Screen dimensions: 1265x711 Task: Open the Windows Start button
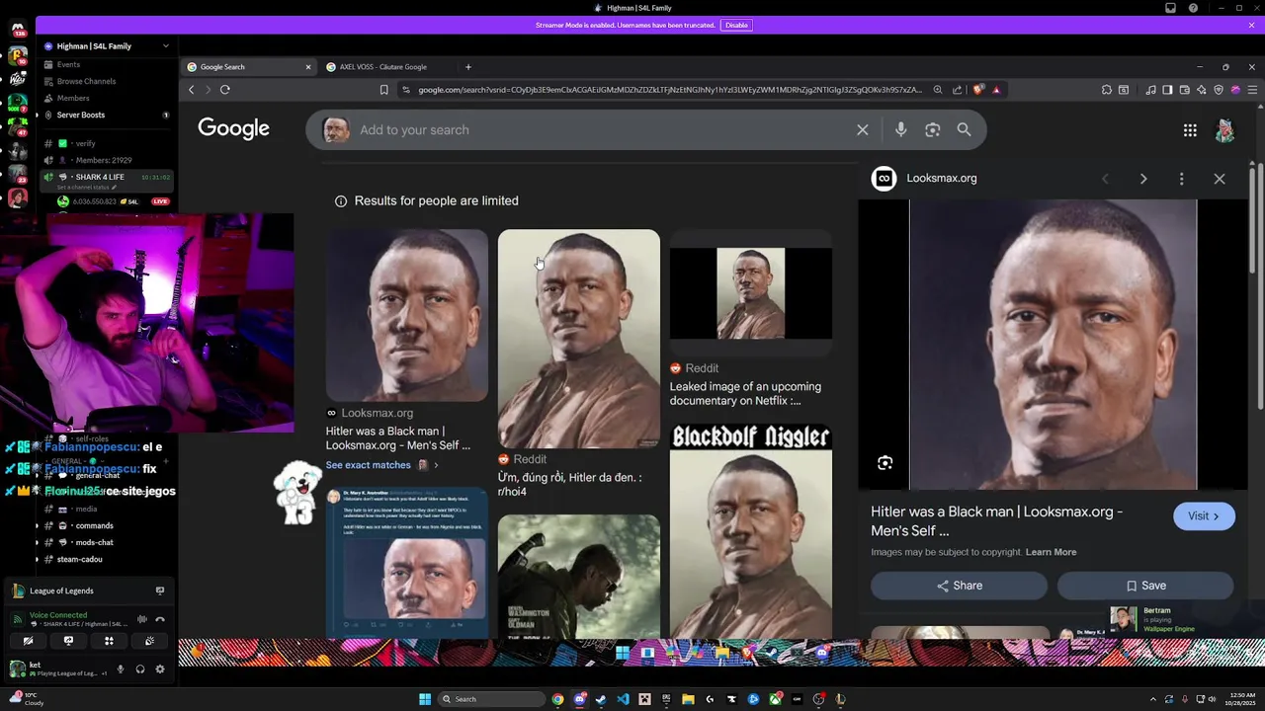(425, 699)
